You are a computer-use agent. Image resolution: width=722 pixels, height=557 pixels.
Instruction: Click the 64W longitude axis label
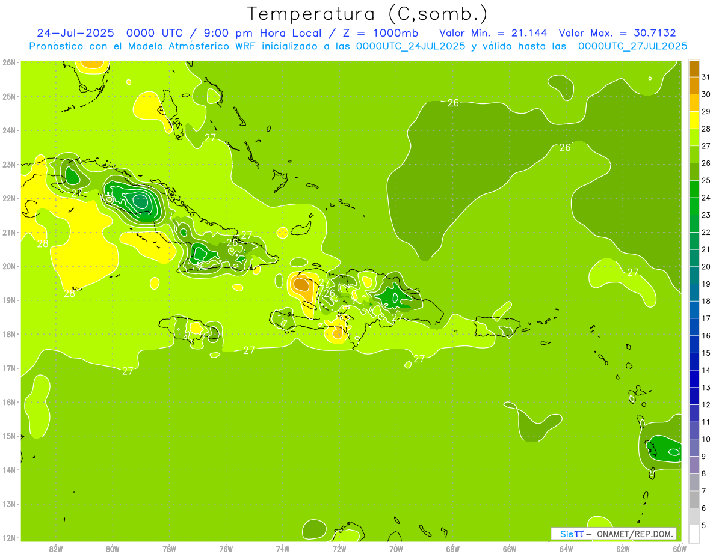(x=566, y=549)
